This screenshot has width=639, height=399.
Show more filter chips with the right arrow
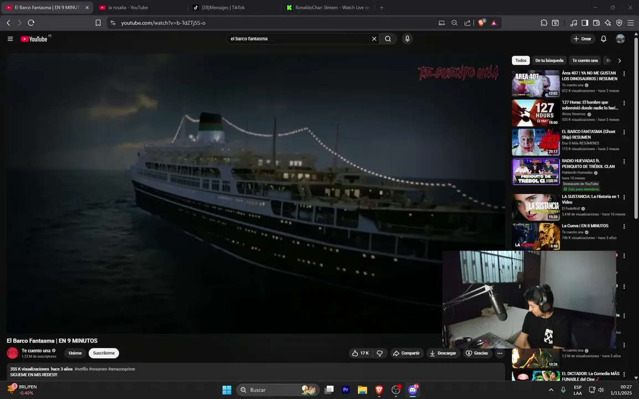(620, 60)
